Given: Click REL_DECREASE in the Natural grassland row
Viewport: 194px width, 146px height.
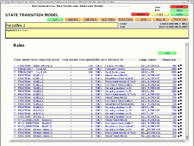Looking at the screenshot, I should tap(151, 130).
